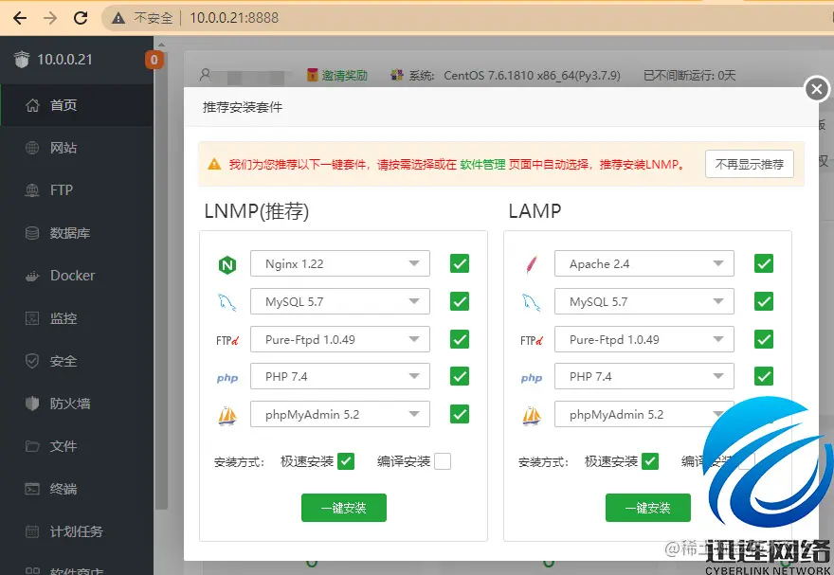Open the LAMP PHP 7.4 version dropdown
The width and height of the screenshot is (834, 575).
click(644, 376)
